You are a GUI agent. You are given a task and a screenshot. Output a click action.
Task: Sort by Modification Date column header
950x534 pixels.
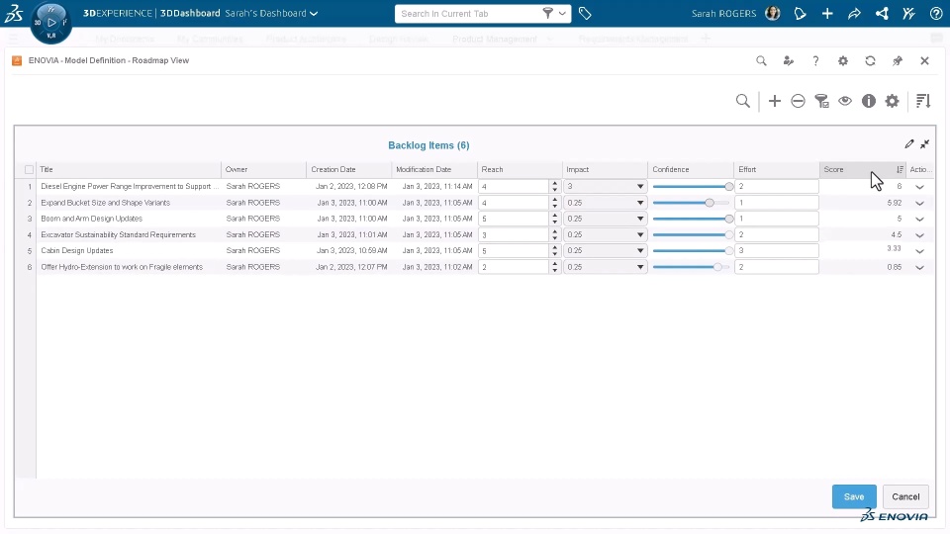tap(434, 169)
